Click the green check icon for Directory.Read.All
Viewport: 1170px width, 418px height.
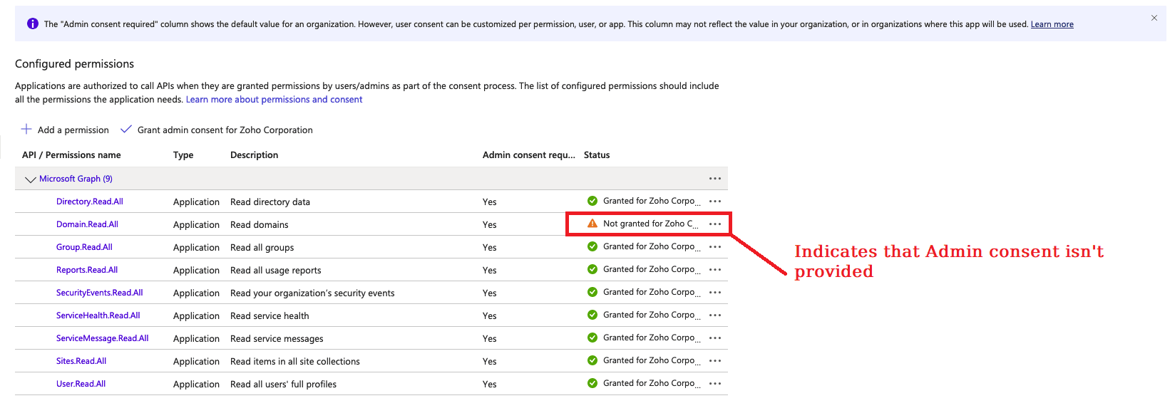click(592, 201)
